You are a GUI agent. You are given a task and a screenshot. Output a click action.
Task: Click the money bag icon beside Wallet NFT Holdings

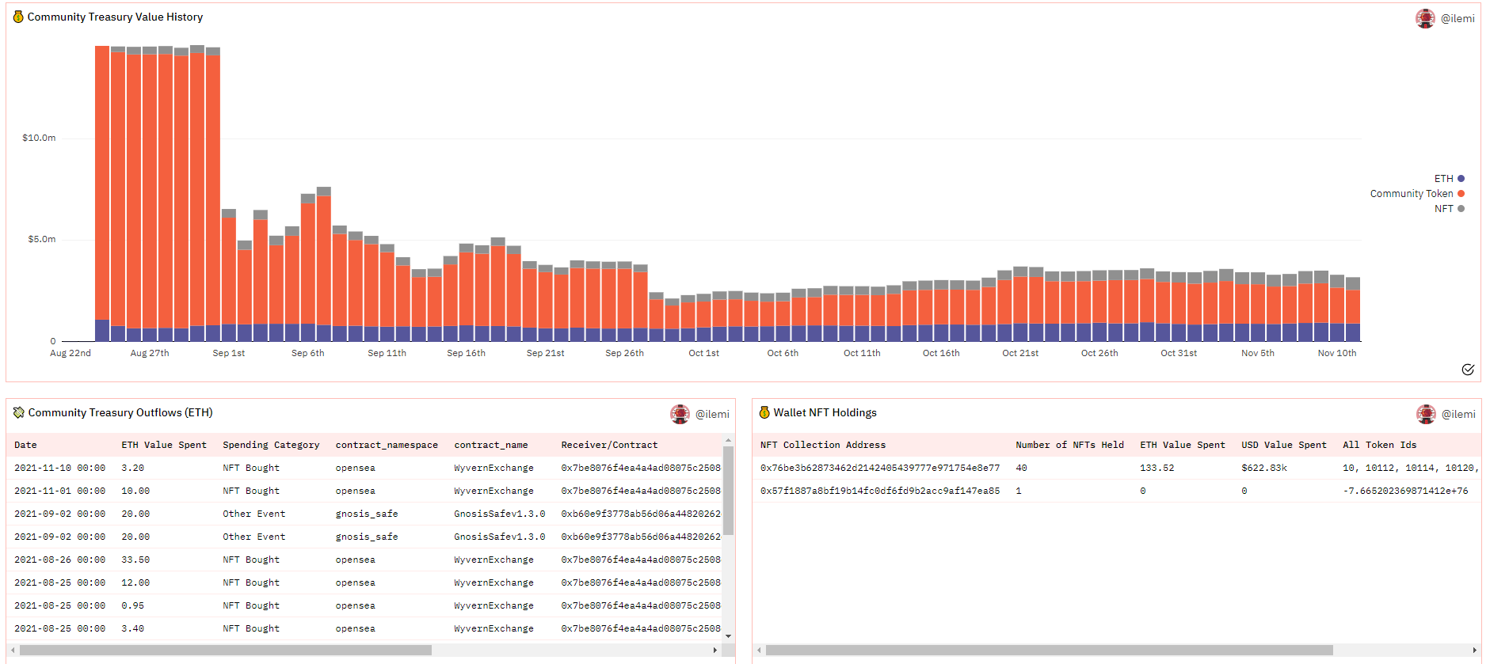click(764, 412)
